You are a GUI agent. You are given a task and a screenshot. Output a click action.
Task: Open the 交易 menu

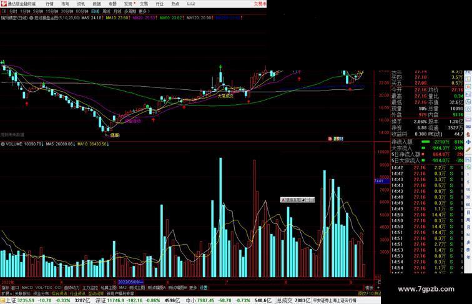tap(144, 4)
